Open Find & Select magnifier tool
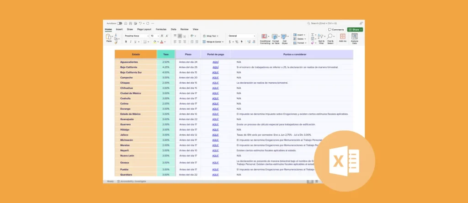 [330, 37]
